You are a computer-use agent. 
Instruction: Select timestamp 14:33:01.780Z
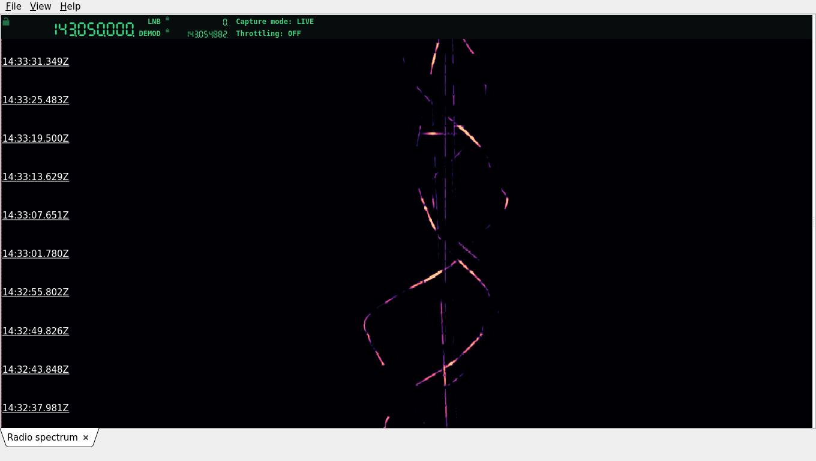36,253
